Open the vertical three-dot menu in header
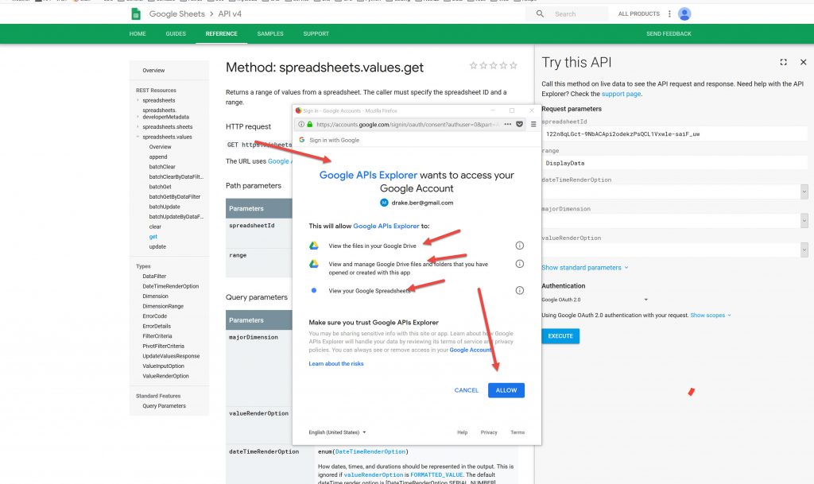This screenshot has height=484, width=814. click(x=669, y=14)
